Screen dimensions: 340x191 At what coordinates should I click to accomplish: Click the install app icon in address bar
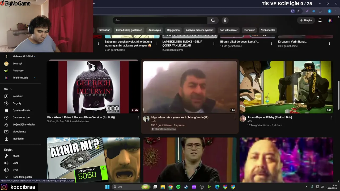pyautogui.click(x=293, y=11)
